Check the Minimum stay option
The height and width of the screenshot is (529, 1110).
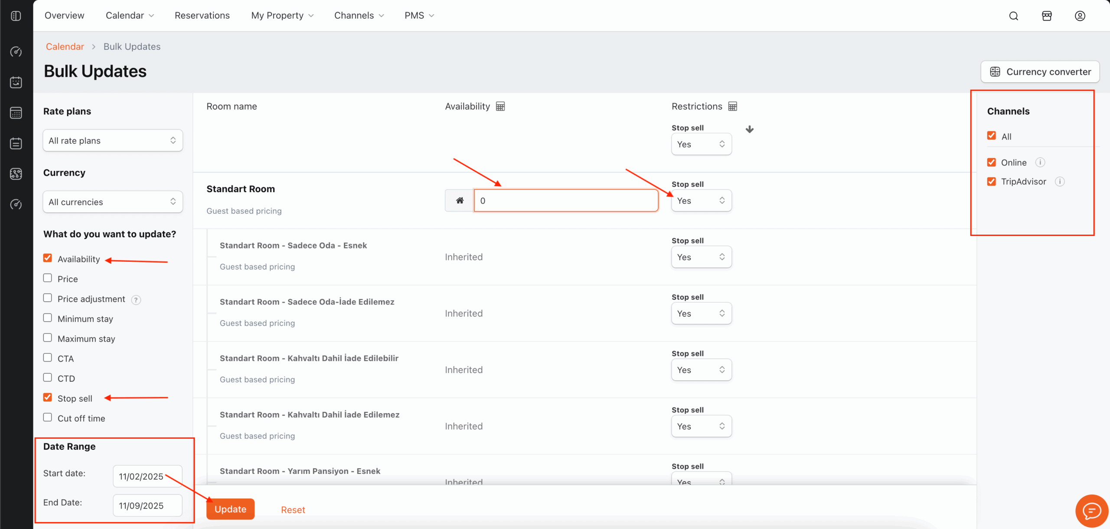[48, 318]
